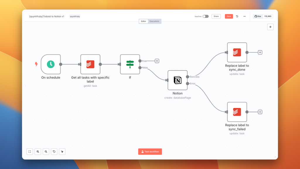Screen dimensions: 300x169
Task: Open the Replace label to sync_done node
Action: [237, 52]
